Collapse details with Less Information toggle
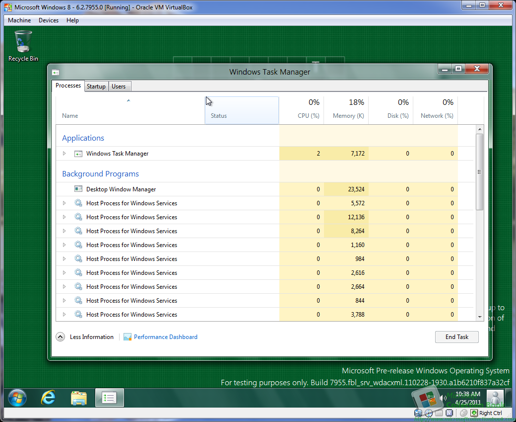This screenshot has width=516, height=422. tap(60, 337)
